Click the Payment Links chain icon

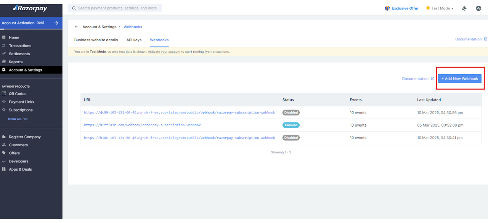click(x=4, y=102)
